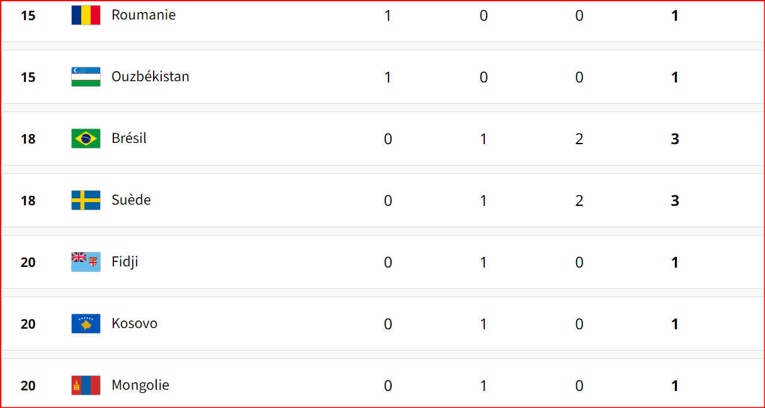Screen dimensions: 765x408
Task: Click Brésil's total medal count 3
Action: (x=675, y=139)
